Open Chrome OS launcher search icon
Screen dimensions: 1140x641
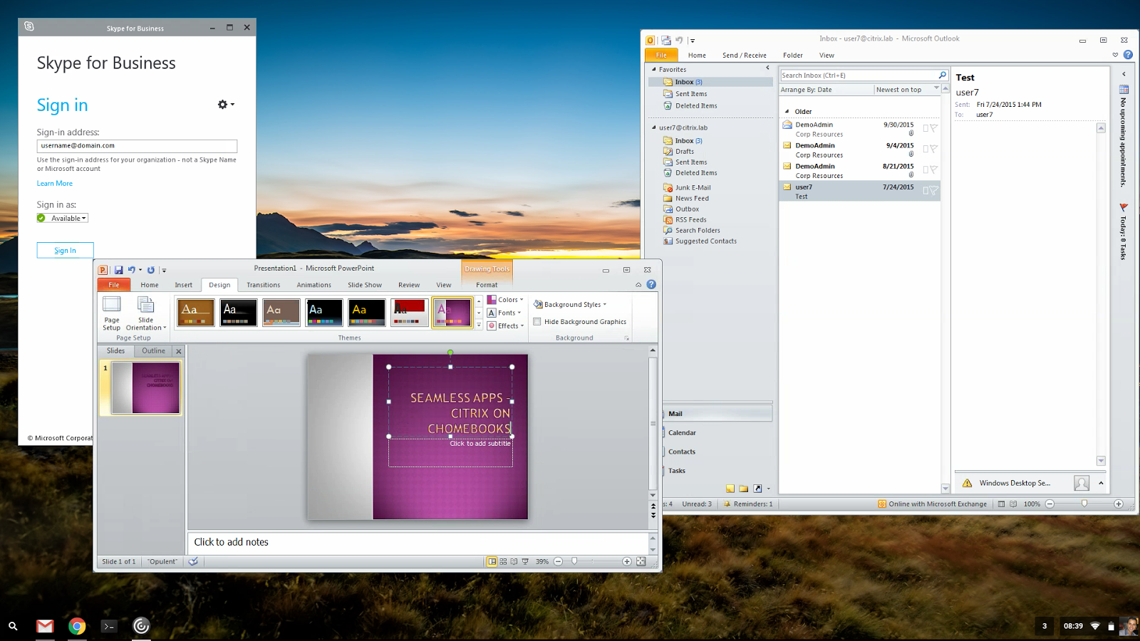click(x=13, y=626)
